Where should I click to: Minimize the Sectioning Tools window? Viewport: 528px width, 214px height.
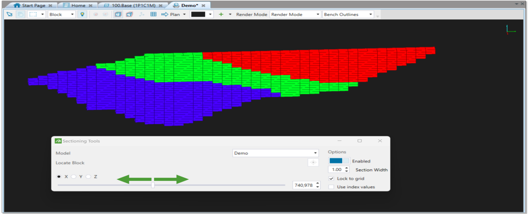click(340, 141)
